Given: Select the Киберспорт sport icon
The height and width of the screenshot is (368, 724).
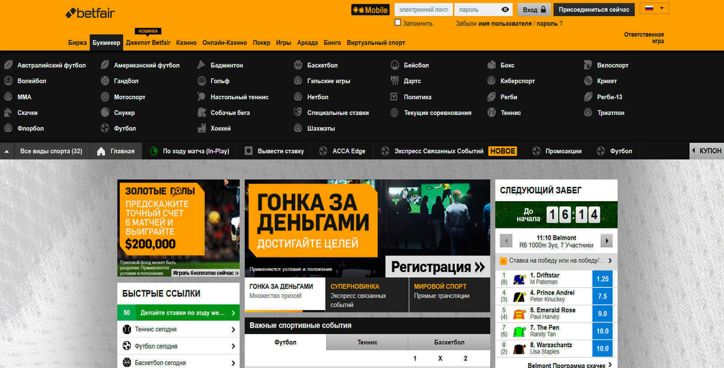Looking at the screenshot, I should [x=491, y=81].
